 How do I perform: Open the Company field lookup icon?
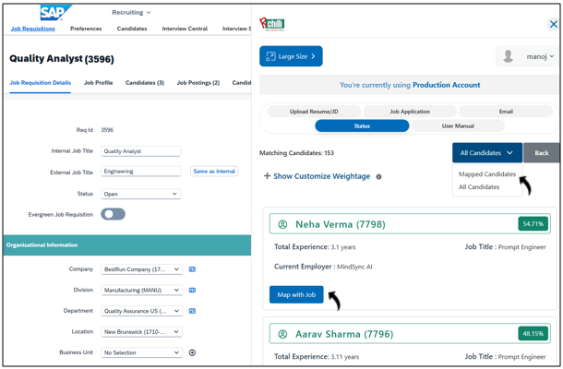(192, 269)
